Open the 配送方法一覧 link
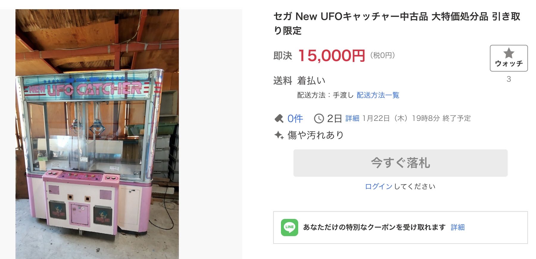Screen dimensions: 536x259 click(x=378, y=95)
